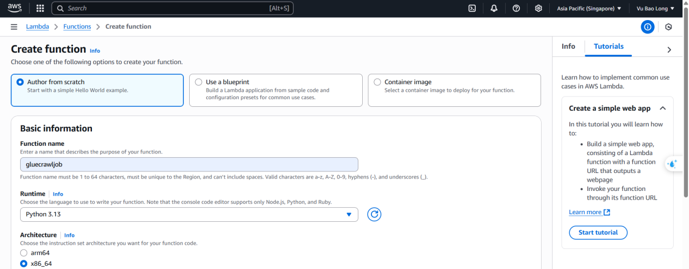Open Info link beside Runtime

coord(58,194)
